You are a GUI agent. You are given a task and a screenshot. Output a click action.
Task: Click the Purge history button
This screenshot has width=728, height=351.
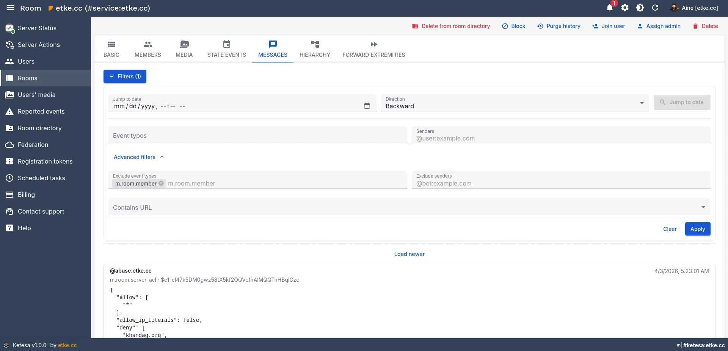coord(559,26)
